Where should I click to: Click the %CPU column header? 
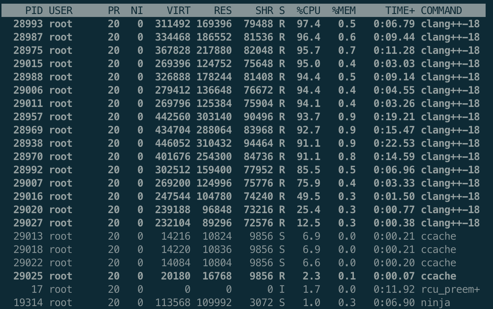308,11
